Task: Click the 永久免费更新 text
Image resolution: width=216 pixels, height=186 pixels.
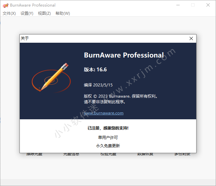Action: tap(108, 146)
